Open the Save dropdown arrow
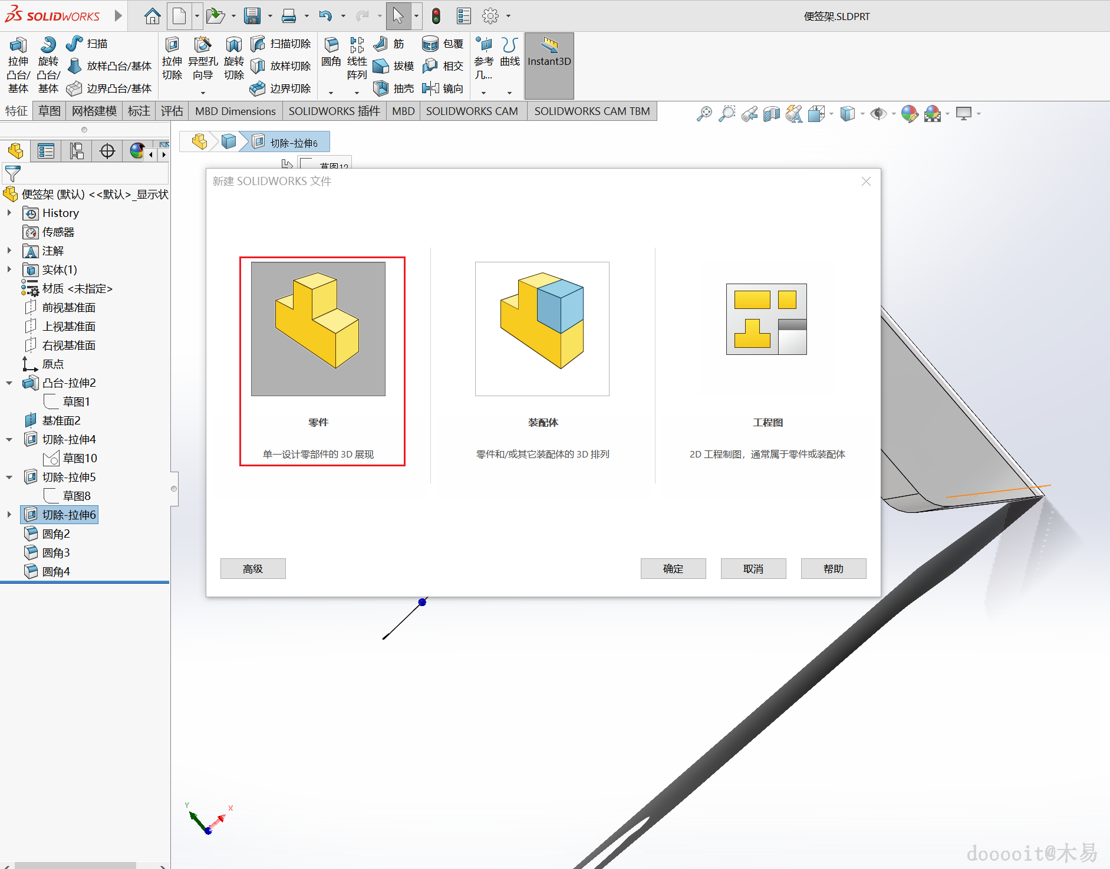The height and width of the screenshot is (869, 1110). click(270, 17)
